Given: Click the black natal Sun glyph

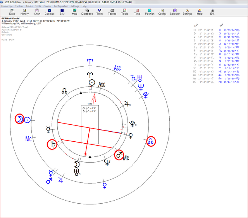Looking at the screenshot, I should [92, 82].
